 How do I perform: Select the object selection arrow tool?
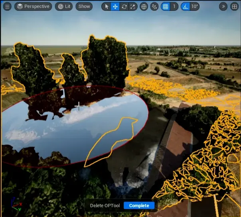[107, 6]
